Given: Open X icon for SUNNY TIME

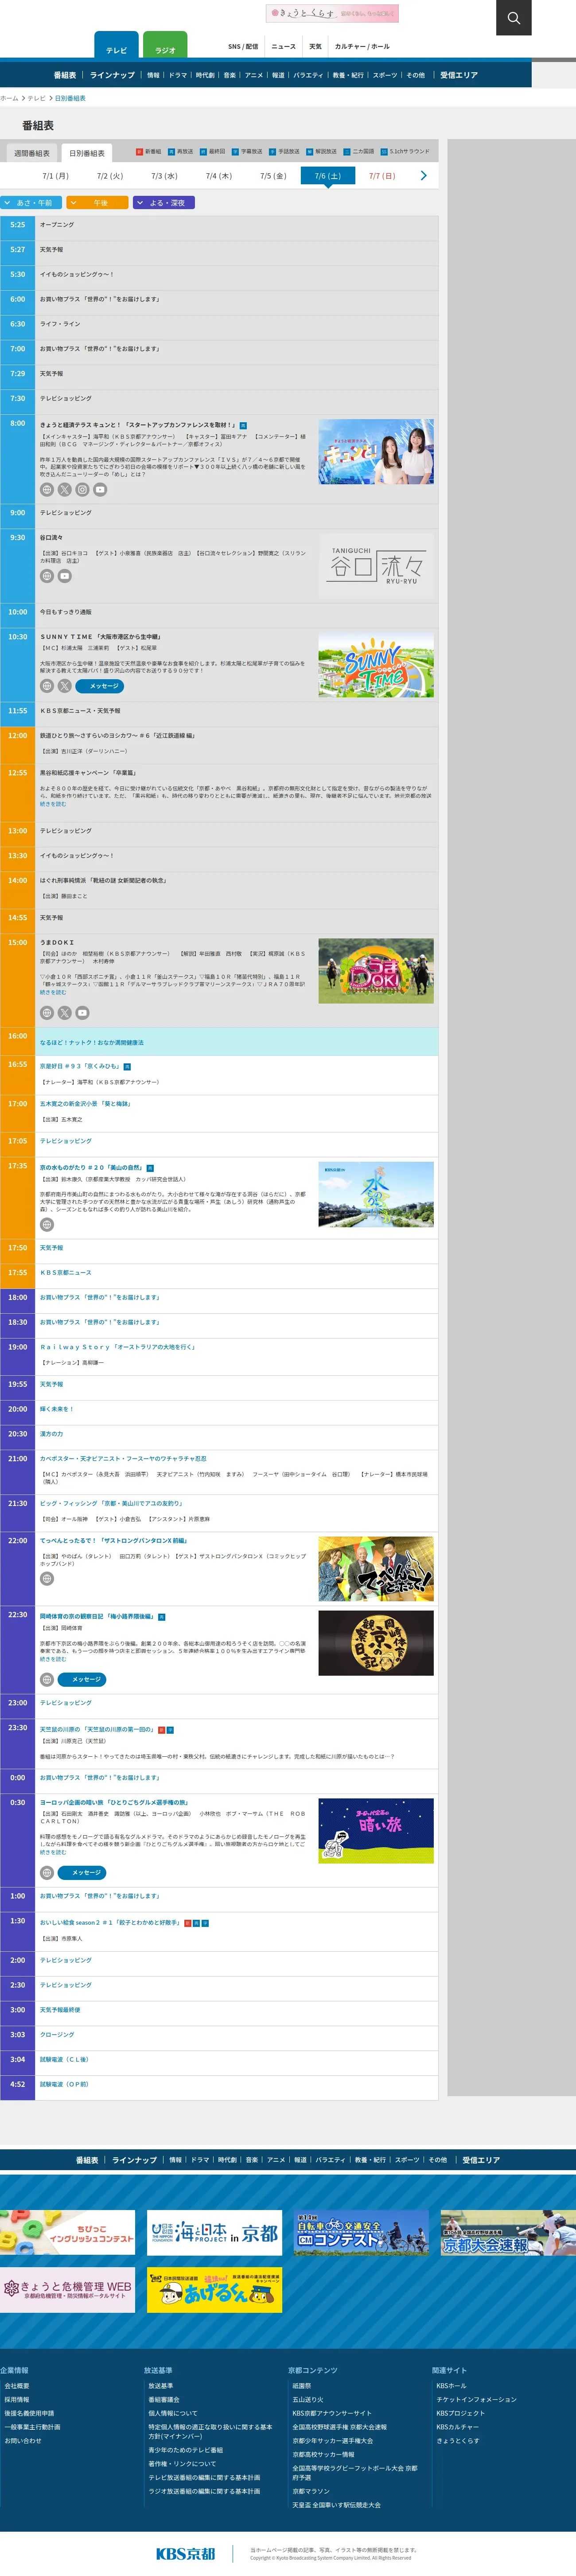Looking at the screenshot, I should 65,686.
